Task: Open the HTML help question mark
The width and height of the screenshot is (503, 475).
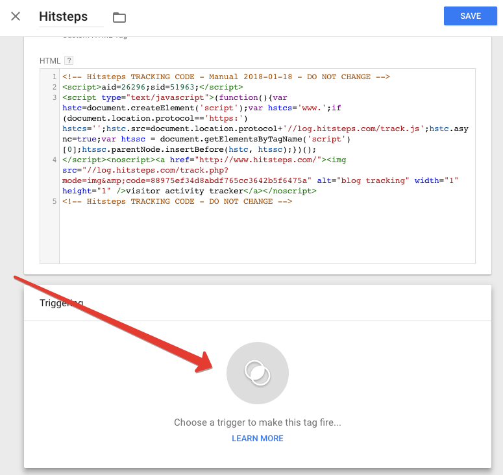Action: (x=68, y=60)
